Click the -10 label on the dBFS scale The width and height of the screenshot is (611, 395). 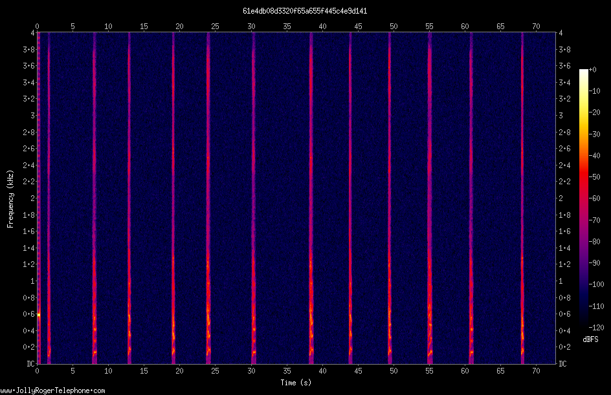click(x=594, y=91)
